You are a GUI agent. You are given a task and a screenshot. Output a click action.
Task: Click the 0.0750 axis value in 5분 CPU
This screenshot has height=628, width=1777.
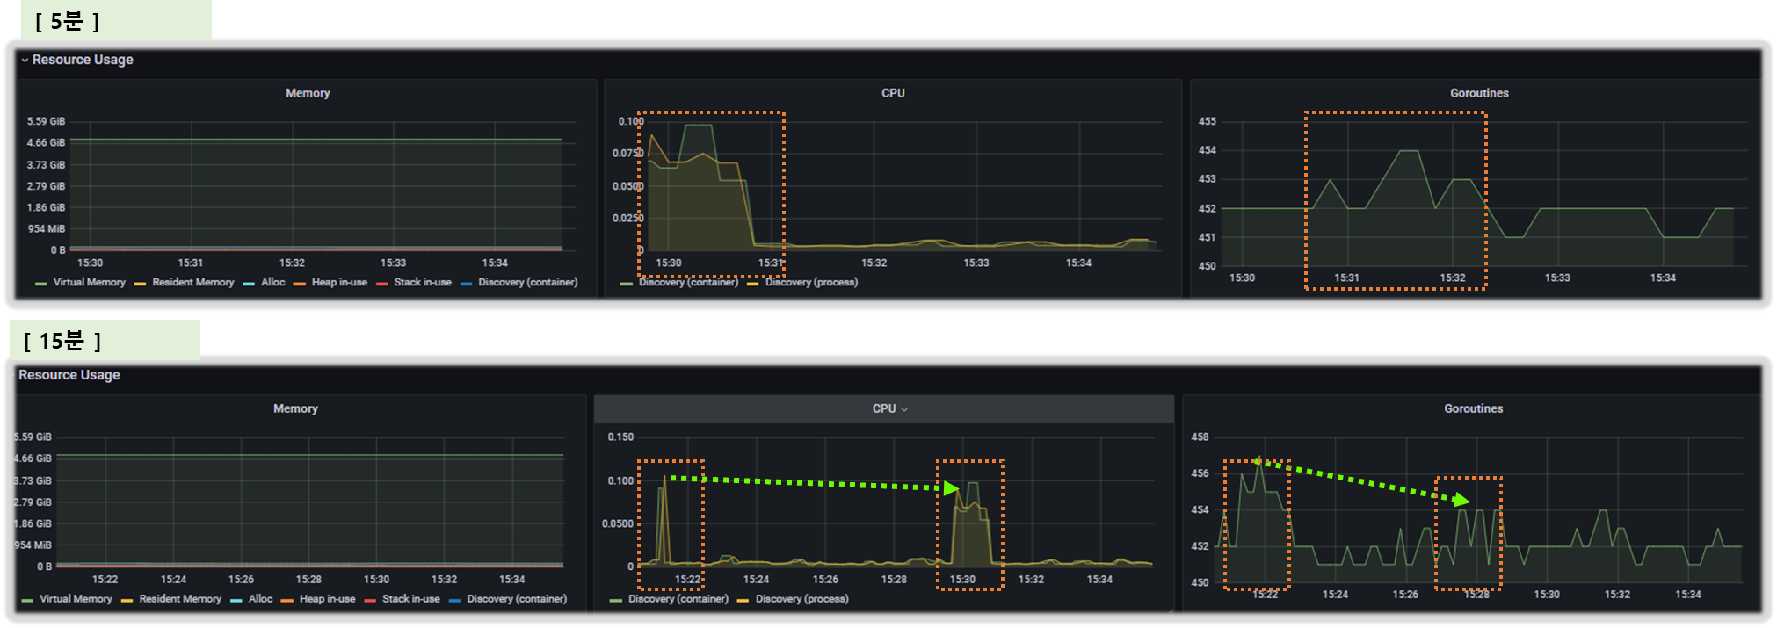coord(627,154)
